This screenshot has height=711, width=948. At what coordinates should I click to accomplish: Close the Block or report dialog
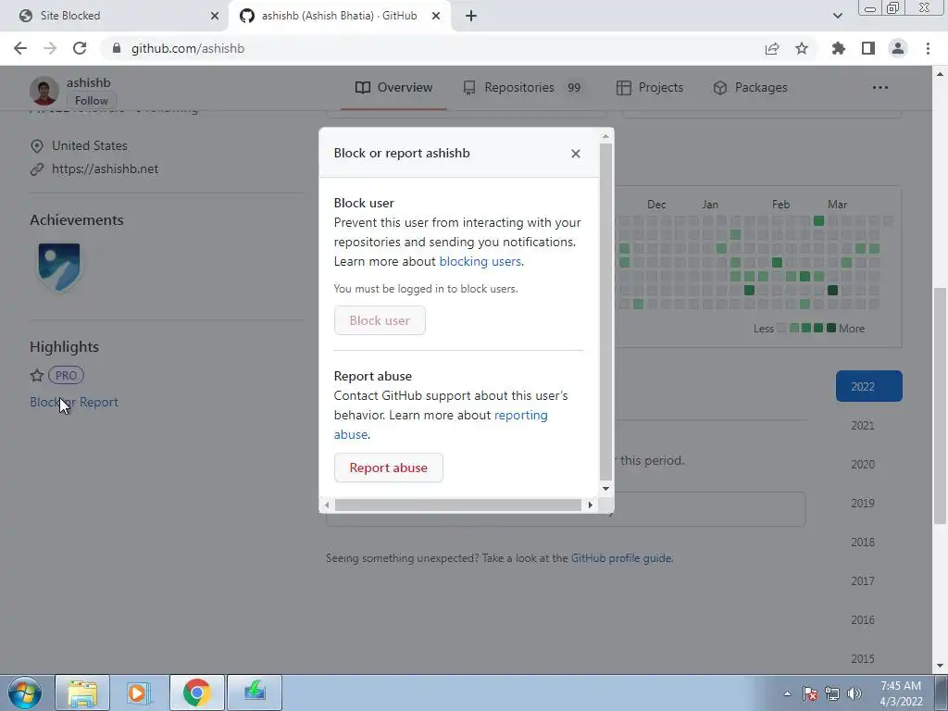point(576,154)
